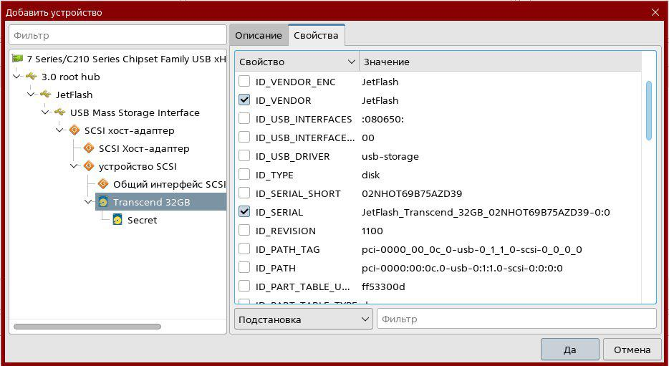Click the 3.0 root hub USB icon

[x=32, y=77]
